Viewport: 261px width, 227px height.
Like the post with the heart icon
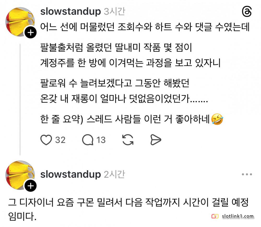pos(46,140)
